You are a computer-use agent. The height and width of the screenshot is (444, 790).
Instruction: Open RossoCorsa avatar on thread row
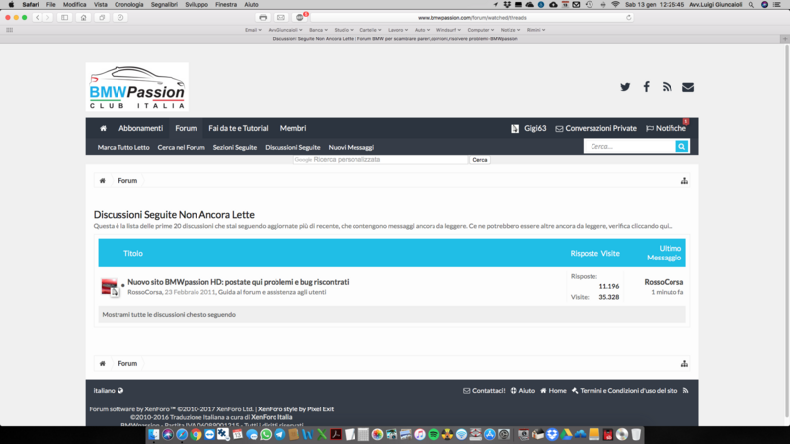coord(109,287)
